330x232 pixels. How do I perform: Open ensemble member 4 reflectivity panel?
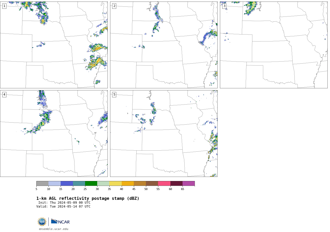54,133
